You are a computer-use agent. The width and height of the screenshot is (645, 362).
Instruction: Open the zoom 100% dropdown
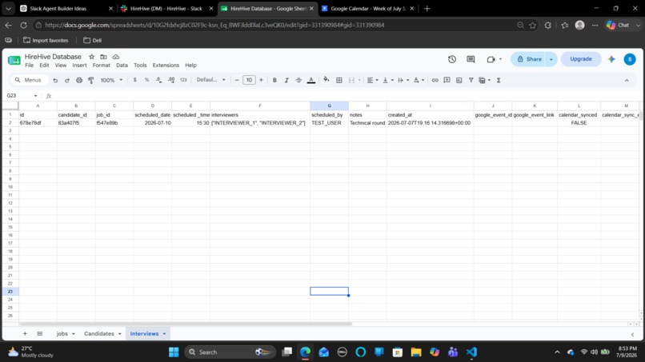(111, 80)
